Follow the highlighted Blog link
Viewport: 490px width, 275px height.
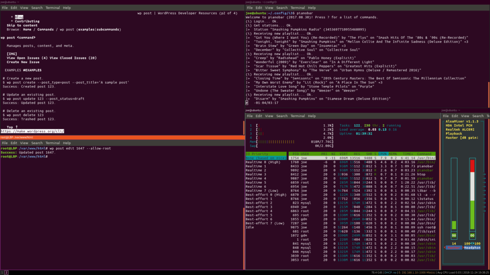[x=19, y=17]
